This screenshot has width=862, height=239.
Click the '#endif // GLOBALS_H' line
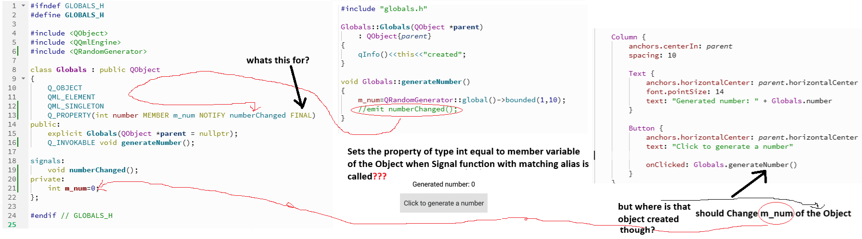pyautogui.click(x=72, y=215)
